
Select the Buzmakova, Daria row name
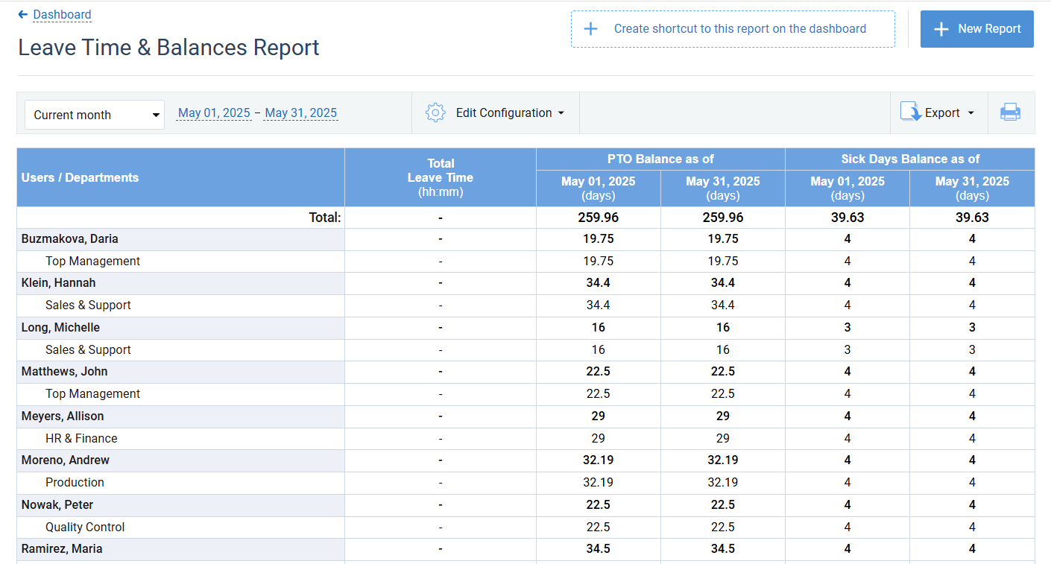pyautogui.click(x=69, y=239)
